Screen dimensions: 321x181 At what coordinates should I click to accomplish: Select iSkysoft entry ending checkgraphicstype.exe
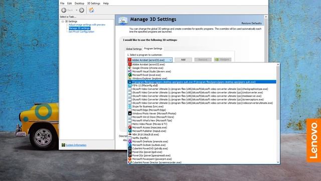click(x=202, y=89)
